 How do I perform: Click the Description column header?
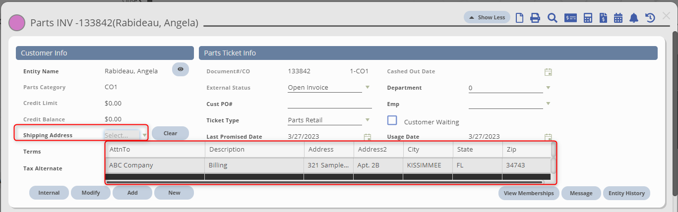click(254, 149)
